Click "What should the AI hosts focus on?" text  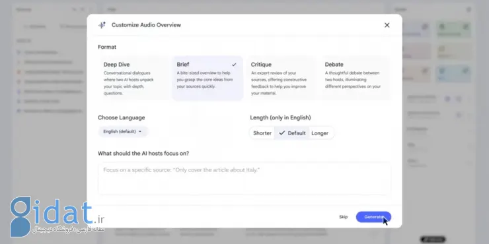[143, 154]
